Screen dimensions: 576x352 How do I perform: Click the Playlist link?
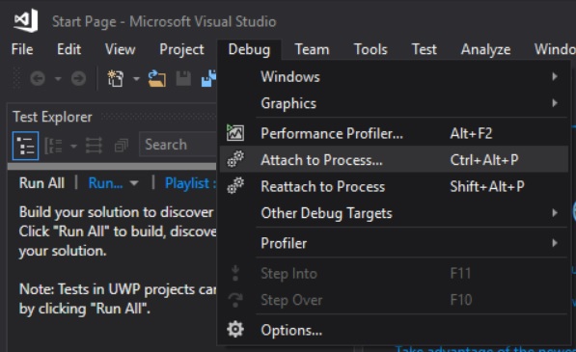(190, 183)
